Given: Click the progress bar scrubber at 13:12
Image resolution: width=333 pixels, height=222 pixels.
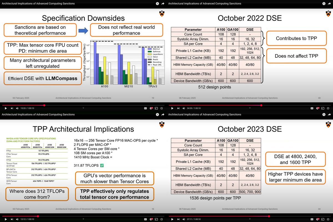Looking at the screenshot, I should tap(38, 216).
